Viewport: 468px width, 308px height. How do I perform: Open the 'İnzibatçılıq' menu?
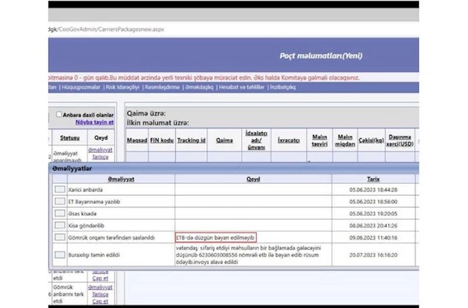283,87
